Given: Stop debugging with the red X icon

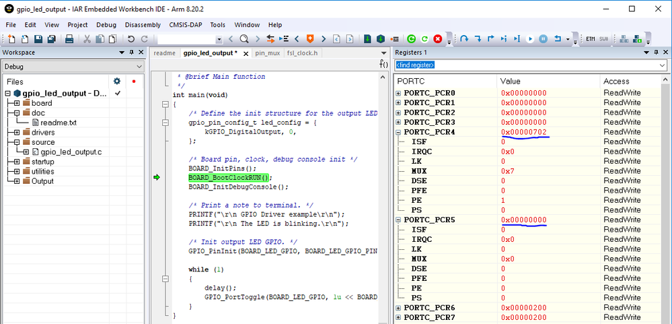Looking at the screenshot, I should pyautogui.click(x=437, y=39).
